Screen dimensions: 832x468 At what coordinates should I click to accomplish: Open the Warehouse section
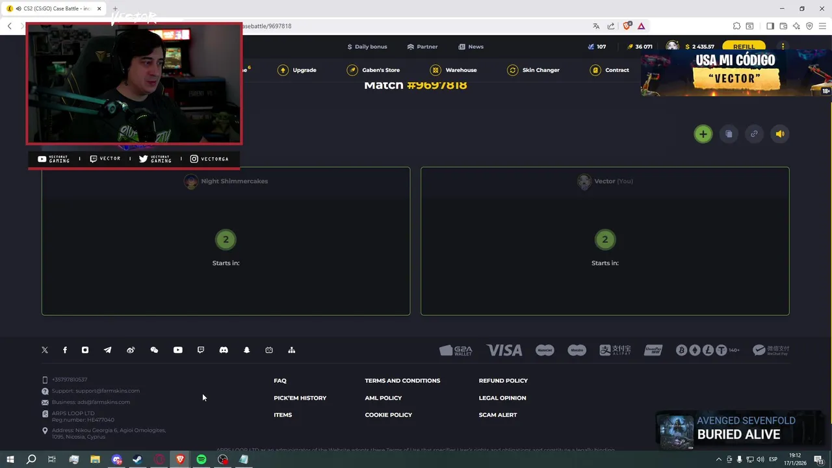pos(453,70)
